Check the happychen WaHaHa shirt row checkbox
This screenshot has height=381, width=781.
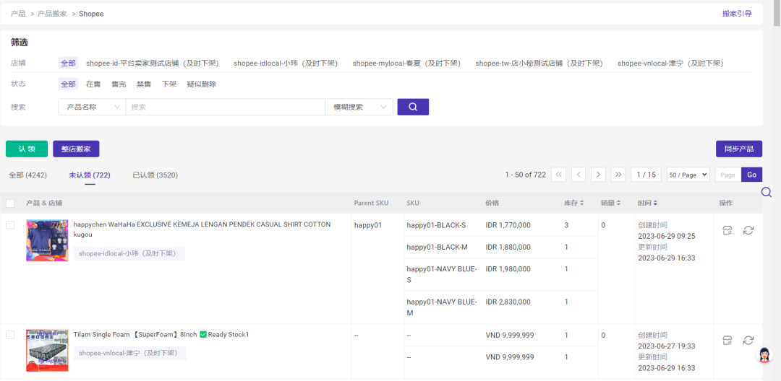(x=10, y=225)
